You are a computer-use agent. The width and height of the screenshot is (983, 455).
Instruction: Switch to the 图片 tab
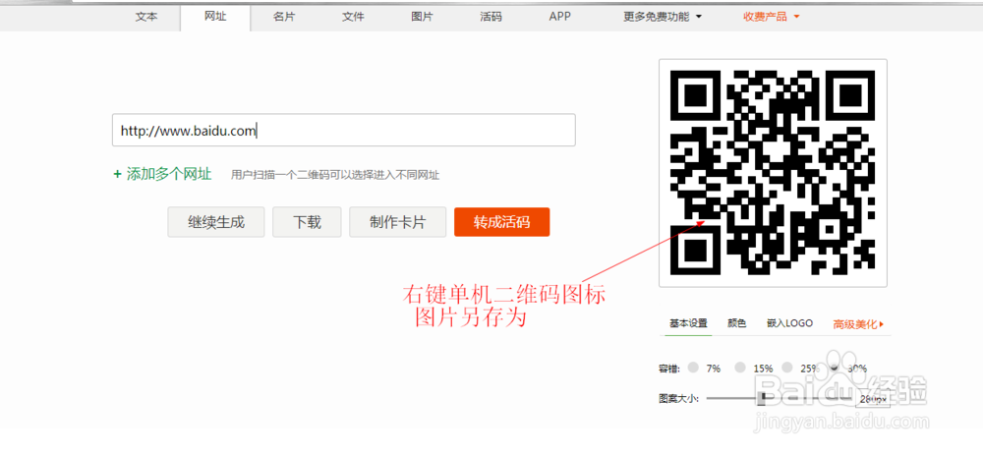(x=422, y=17)
